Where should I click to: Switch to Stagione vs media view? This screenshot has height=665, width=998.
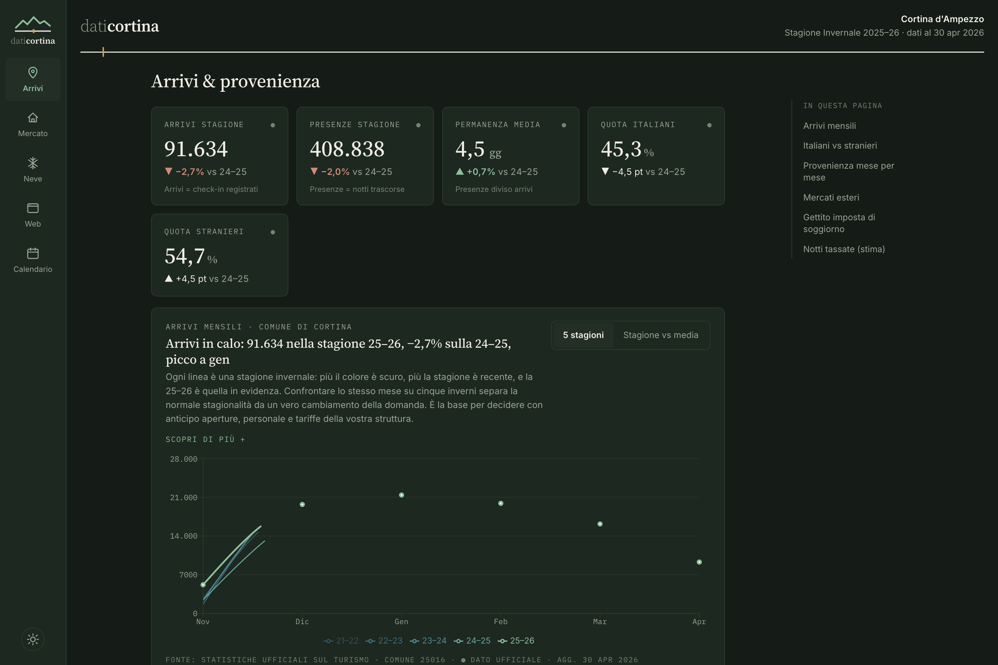(x=661, y=335)
